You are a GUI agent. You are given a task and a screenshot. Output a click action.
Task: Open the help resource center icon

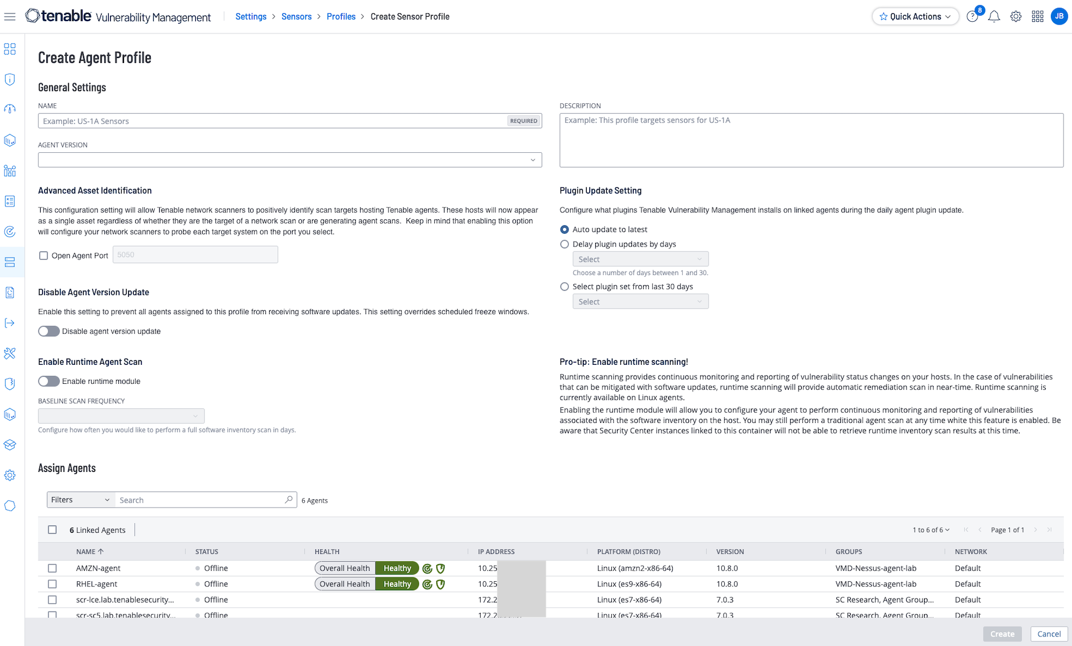(x=972, y=17)
